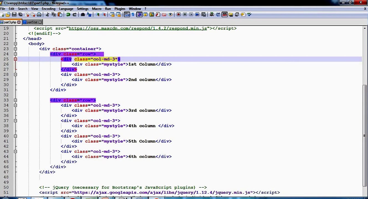Click the Paste clipboard icon
This screenshot has height=199, width=368.
[60, 14]
